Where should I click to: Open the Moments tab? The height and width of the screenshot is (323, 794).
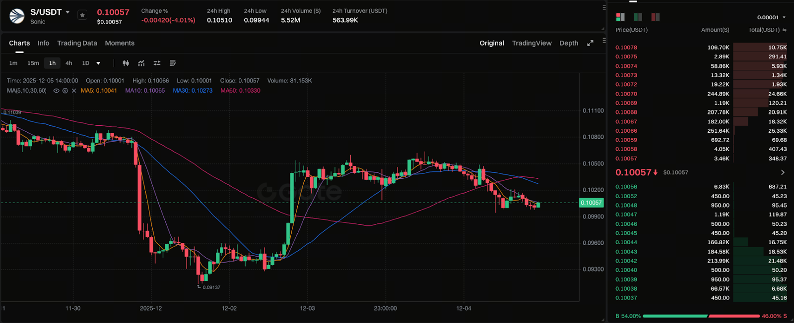(120, 43)
